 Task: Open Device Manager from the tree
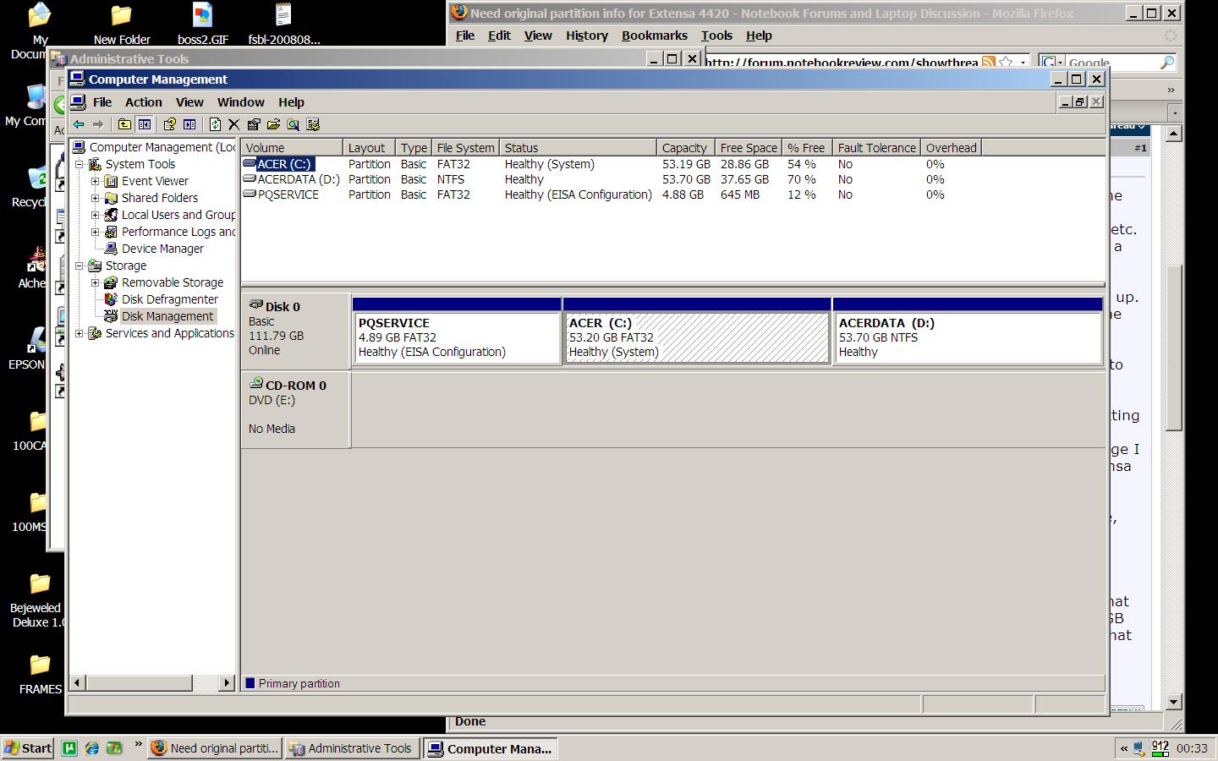click(x=162, y=249)
